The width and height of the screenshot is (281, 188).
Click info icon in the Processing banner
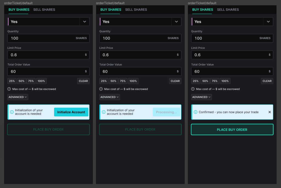coord(103,112)
